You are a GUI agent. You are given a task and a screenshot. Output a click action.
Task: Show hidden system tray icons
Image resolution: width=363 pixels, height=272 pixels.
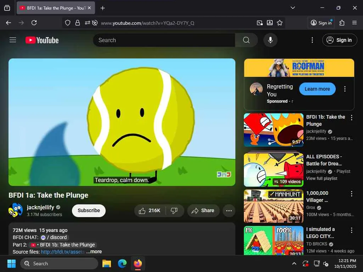point(294,263)
